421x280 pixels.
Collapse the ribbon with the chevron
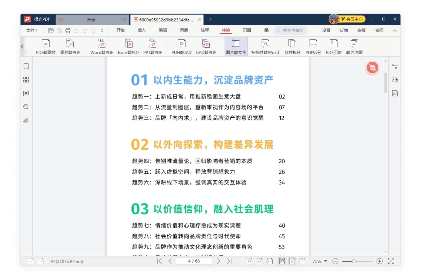395,30
